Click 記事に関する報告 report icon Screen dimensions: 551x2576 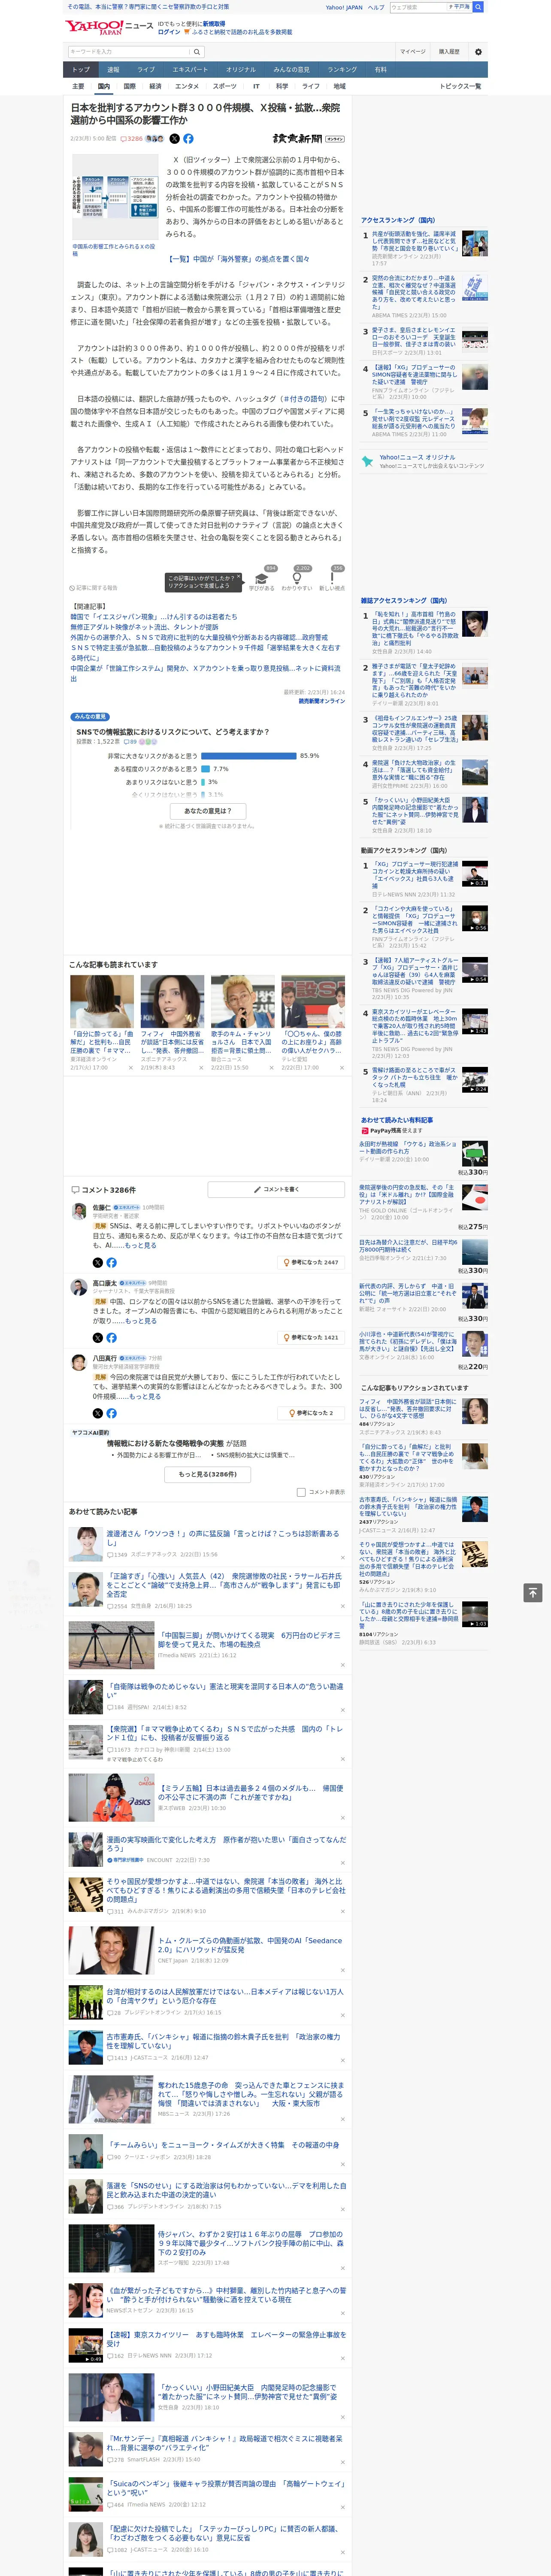tap(93, 588)
